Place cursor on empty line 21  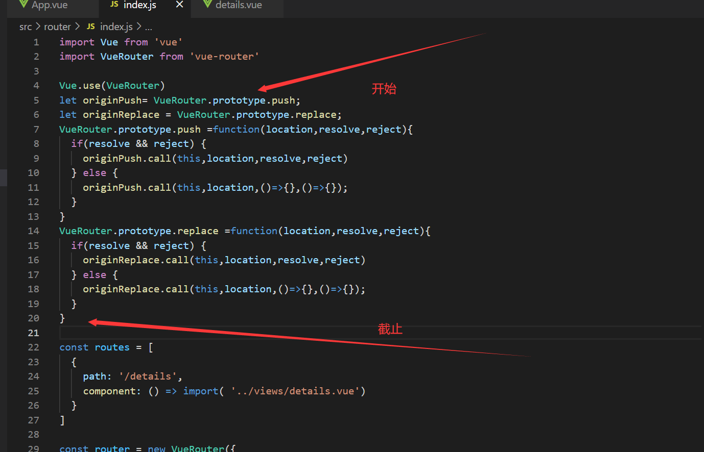381,333
